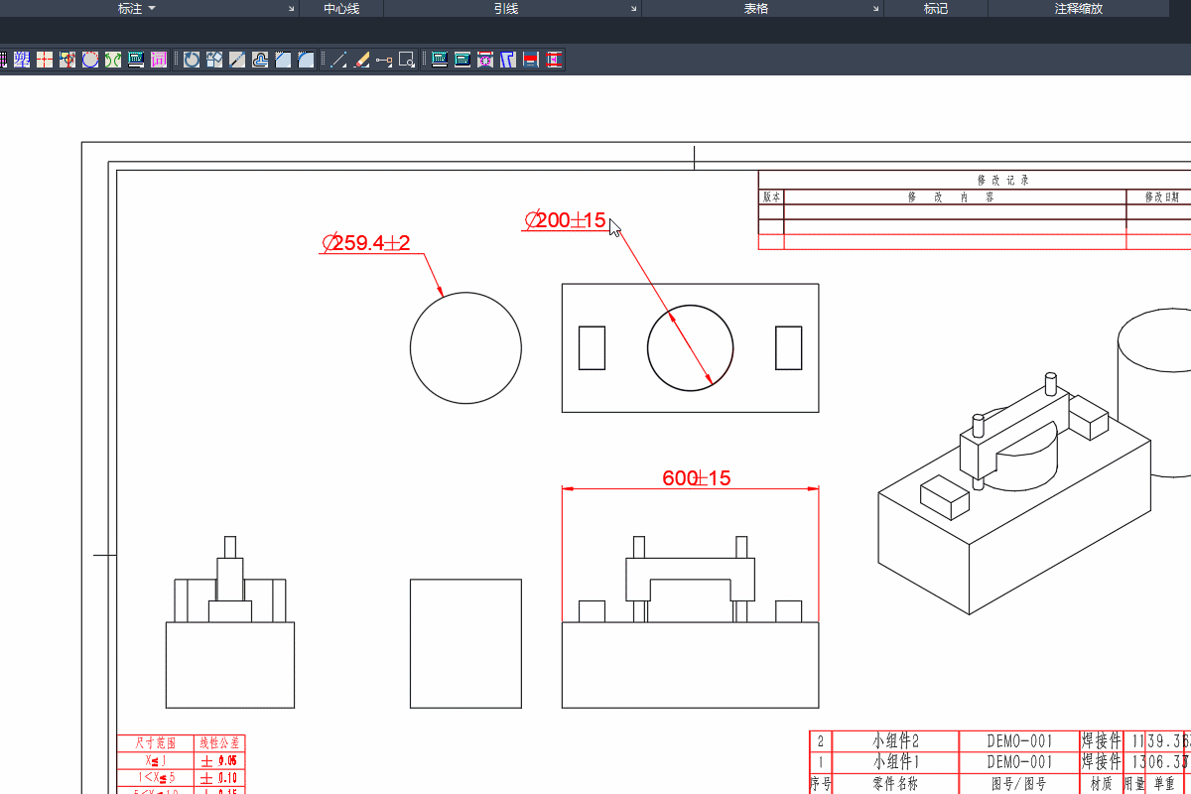This screenshot has height=794, width=1191.
Task: Select the 600±15 linear dimension text
Action: pos(697,478)
